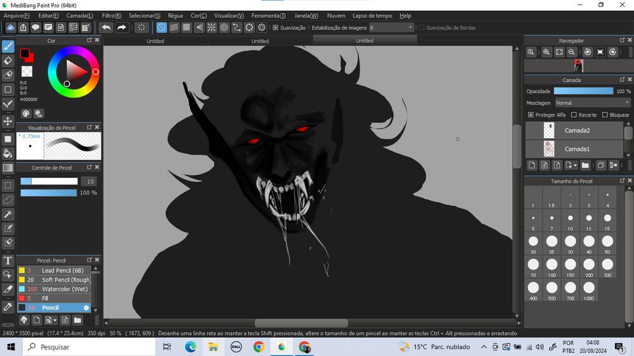Switch to the third Untitled tab

pyautogui.click(x=365, y=41)
